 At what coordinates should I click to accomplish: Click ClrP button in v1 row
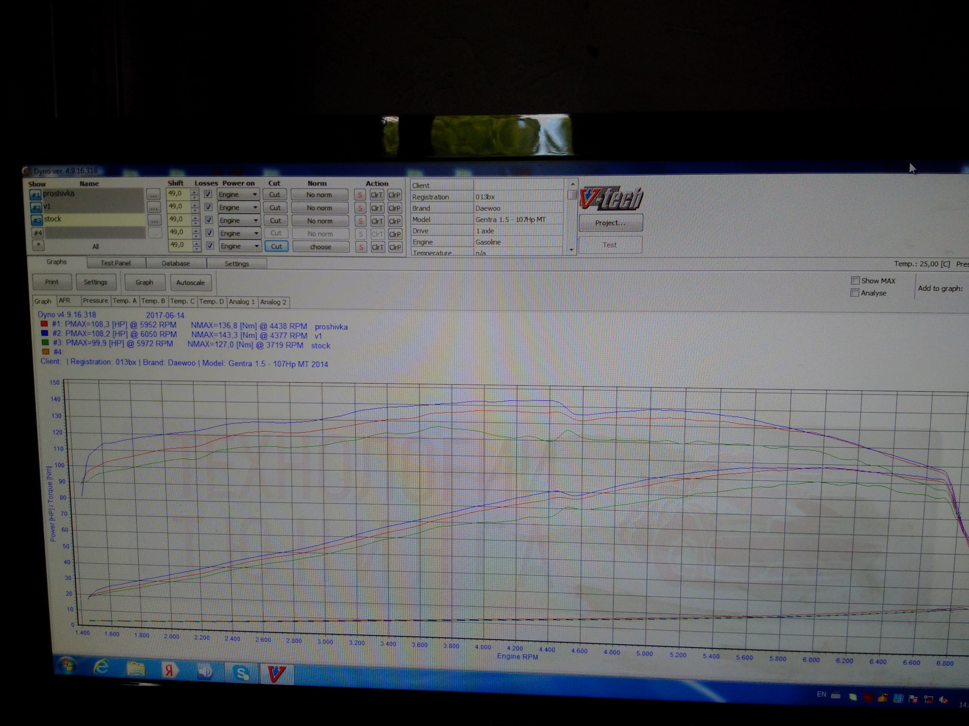click(395, 208)
